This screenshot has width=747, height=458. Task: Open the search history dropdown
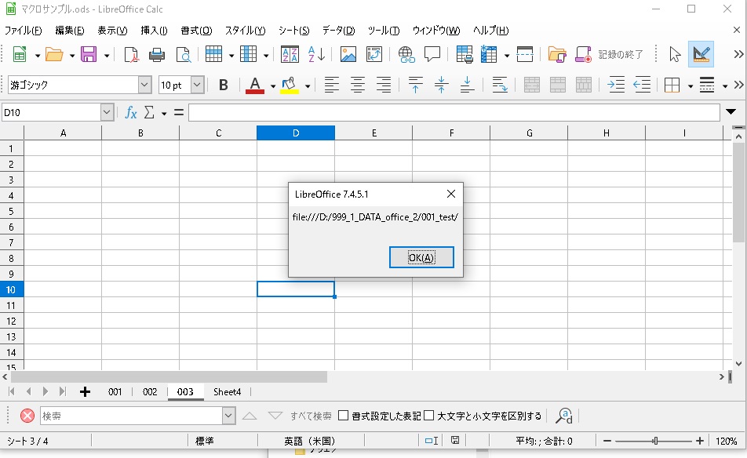(x=228, y=416)
